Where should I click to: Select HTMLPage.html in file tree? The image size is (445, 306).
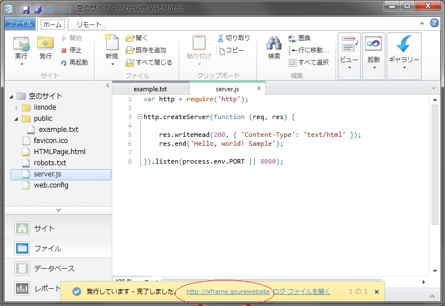pos(60,151)
